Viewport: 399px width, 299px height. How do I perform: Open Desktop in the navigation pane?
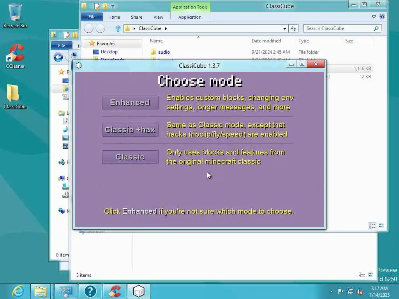(x=109, y=52)
